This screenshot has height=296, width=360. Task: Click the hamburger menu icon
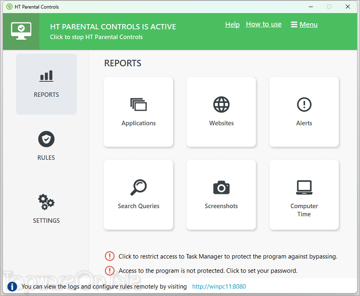pyautogui.click(x=294, y=24)
